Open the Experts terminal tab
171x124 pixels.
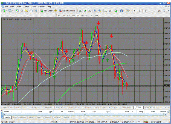pyautogui.click(x=57, y=117)
